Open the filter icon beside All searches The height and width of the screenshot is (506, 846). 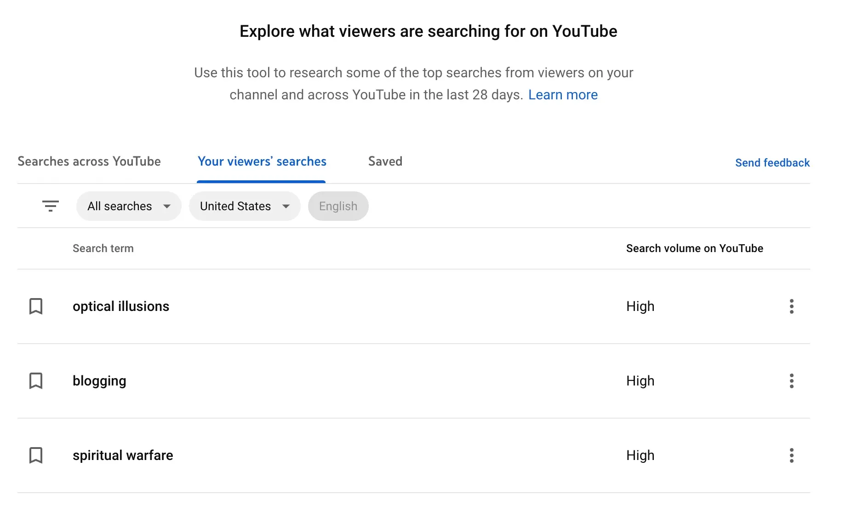point(50,206)
